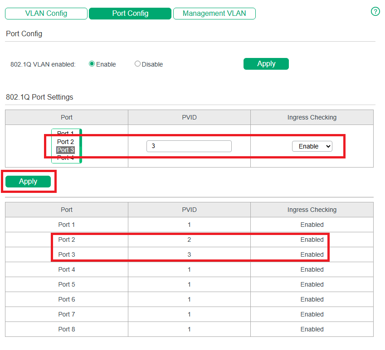Select the Port Config tab
The height and width of the screenshot is (350, 385).
[x=130, y=14]
